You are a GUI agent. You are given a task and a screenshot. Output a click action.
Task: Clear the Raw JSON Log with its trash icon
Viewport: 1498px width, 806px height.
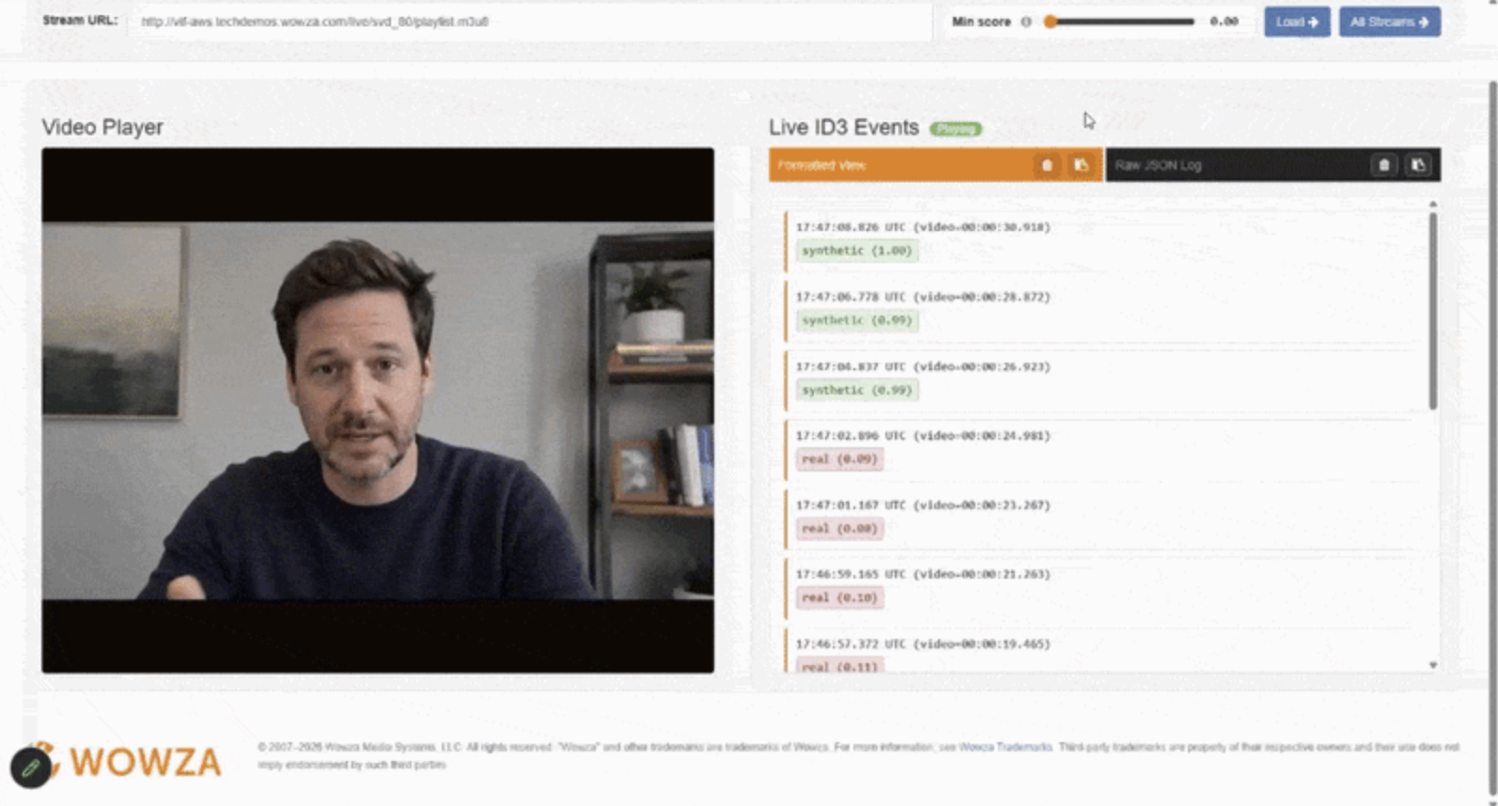click(x=1383, y=165)
